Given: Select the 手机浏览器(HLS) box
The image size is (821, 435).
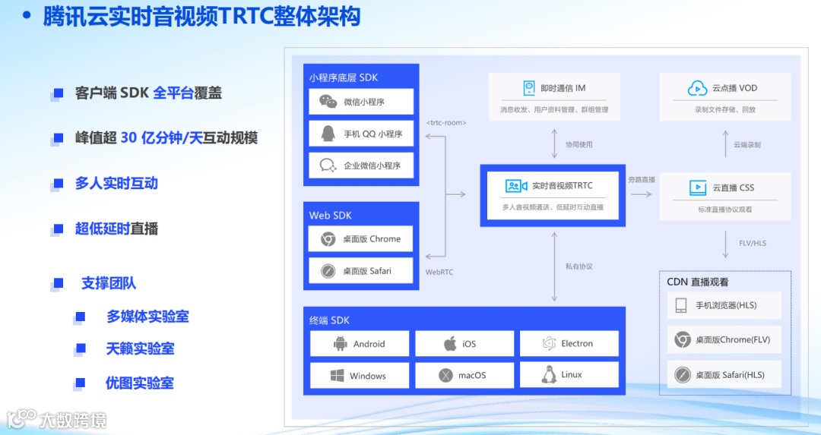Looking at the screenshot, I should tap(724, 305).
